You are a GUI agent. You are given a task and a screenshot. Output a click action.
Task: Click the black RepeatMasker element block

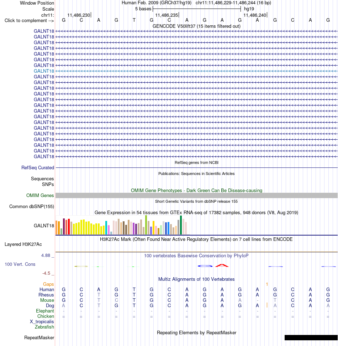[311, 337]
